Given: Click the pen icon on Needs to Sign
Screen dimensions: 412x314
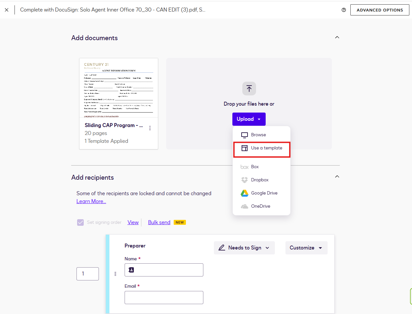Looking at the screenshot, I should coord(222,248).
